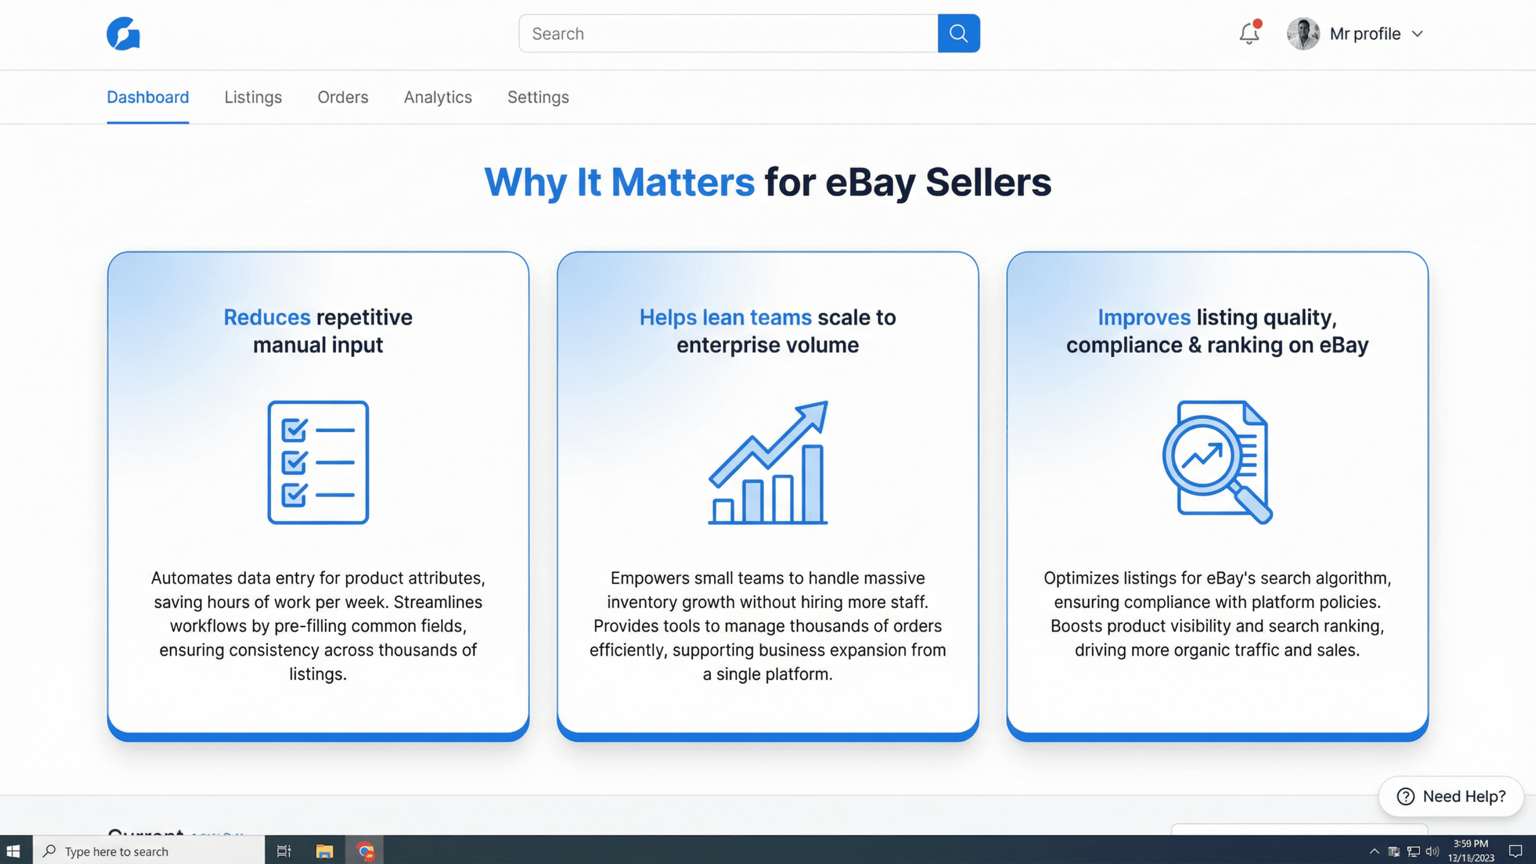Click the growth bar chart icon
The width and height of the screenshot is (1536, 864).
(x=768, y=462)
